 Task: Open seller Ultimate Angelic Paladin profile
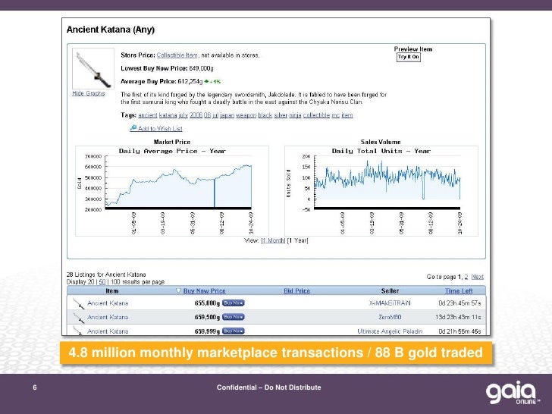click(x=390, y=331)
